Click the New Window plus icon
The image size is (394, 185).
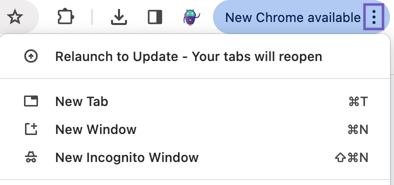point(31,129)
